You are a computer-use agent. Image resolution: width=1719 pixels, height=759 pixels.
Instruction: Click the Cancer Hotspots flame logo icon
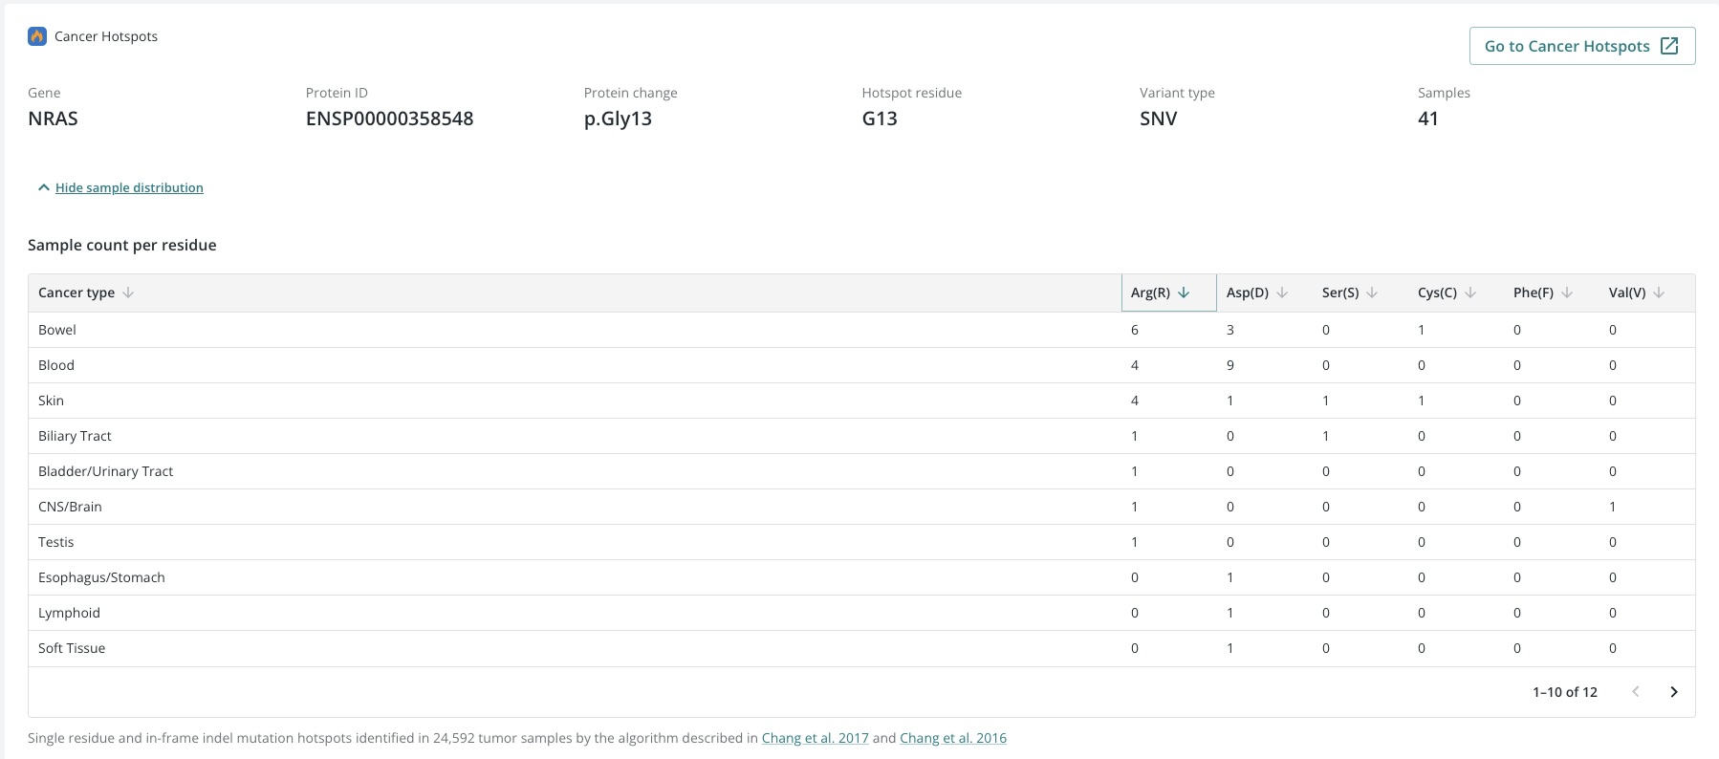pos(37,36)
